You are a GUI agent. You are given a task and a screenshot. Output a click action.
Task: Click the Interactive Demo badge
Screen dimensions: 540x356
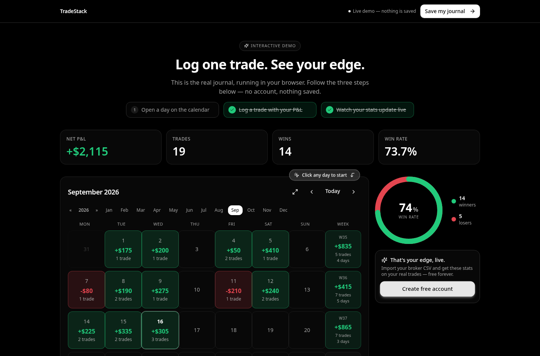[270, 46]
